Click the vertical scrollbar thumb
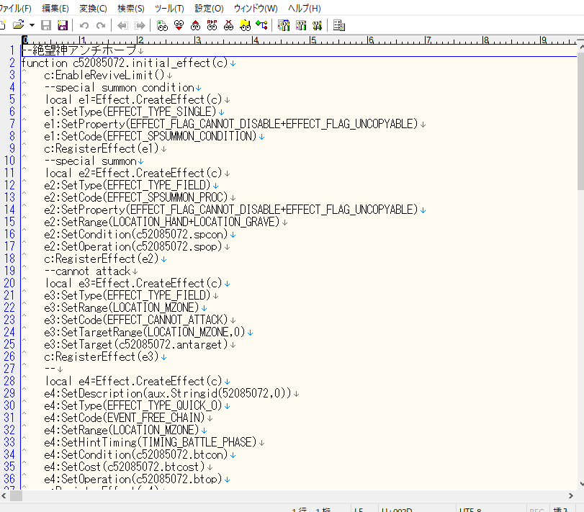Screen dimensions: 584x512 (x=580, y=121)
